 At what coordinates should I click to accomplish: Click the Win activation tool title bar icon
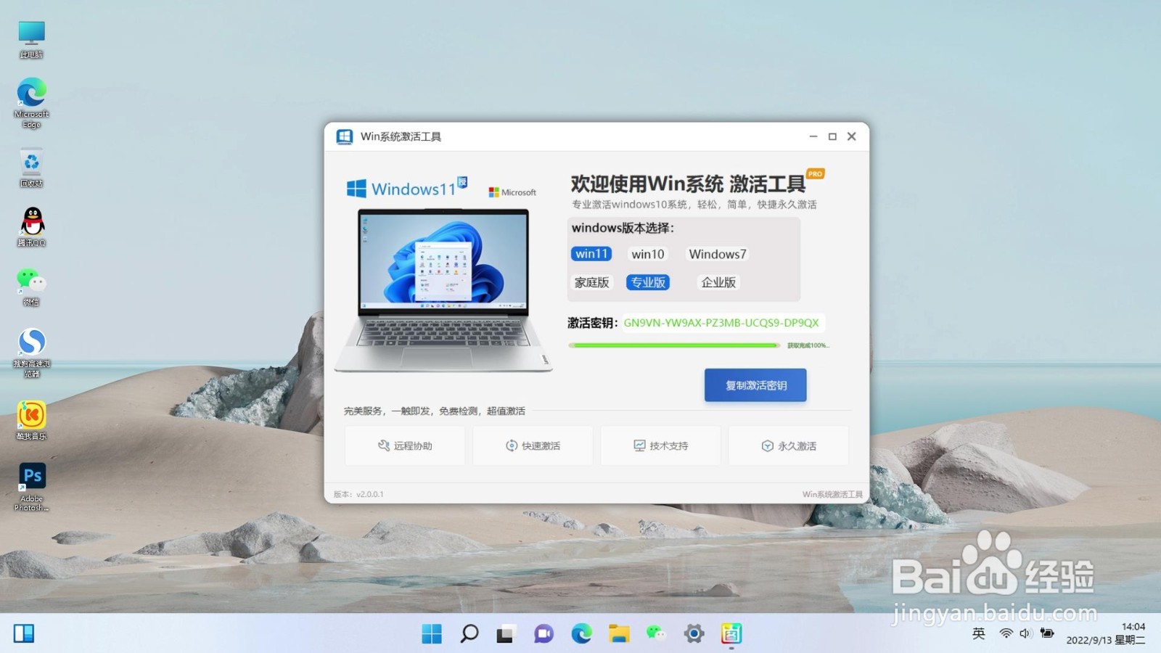coord(344,136)
